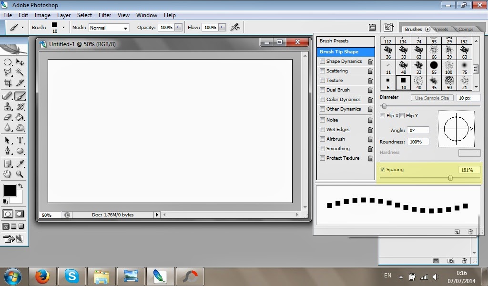Enable Other Dynamics checkbox
This screenshot has width=488, height=286.
pos(323,109)
